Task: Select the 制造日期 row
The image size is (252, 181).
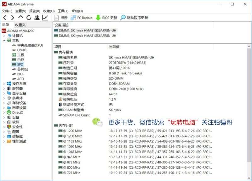Action: coord(94,68)
